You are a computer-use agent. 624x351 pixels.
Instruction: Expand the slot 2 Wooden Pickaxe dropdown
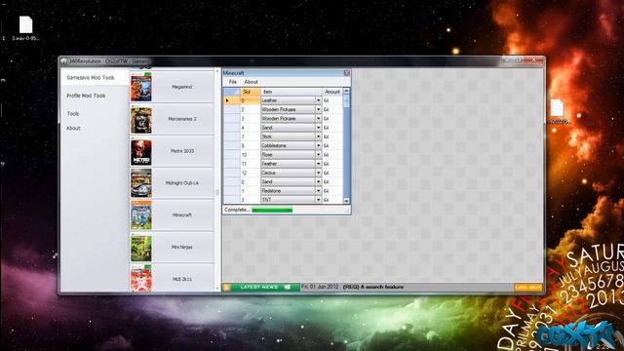click(x=318, y=109)
